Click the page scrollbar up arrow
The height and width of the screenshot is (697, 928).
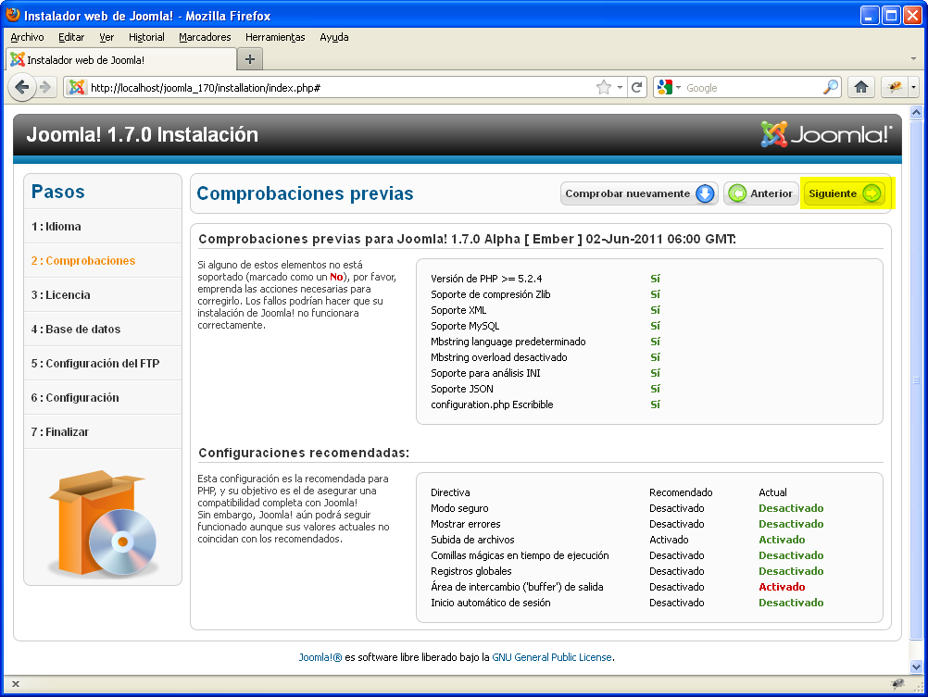pos(916,112)
